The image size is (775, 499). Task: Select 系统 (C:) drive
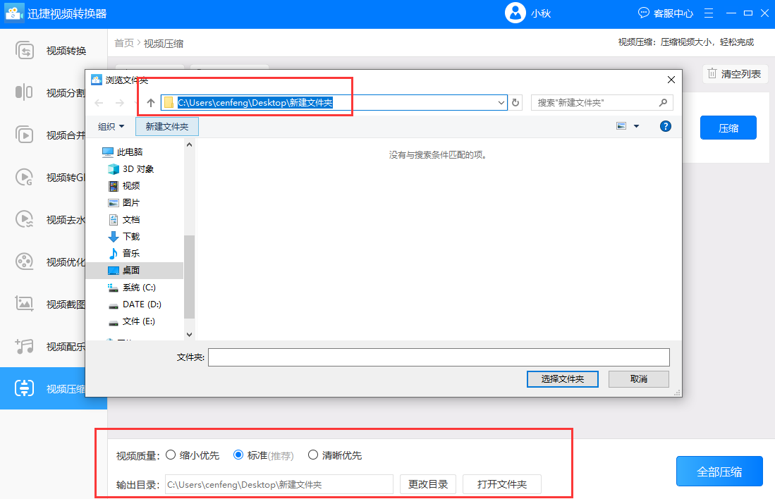[x=131, y=288]
